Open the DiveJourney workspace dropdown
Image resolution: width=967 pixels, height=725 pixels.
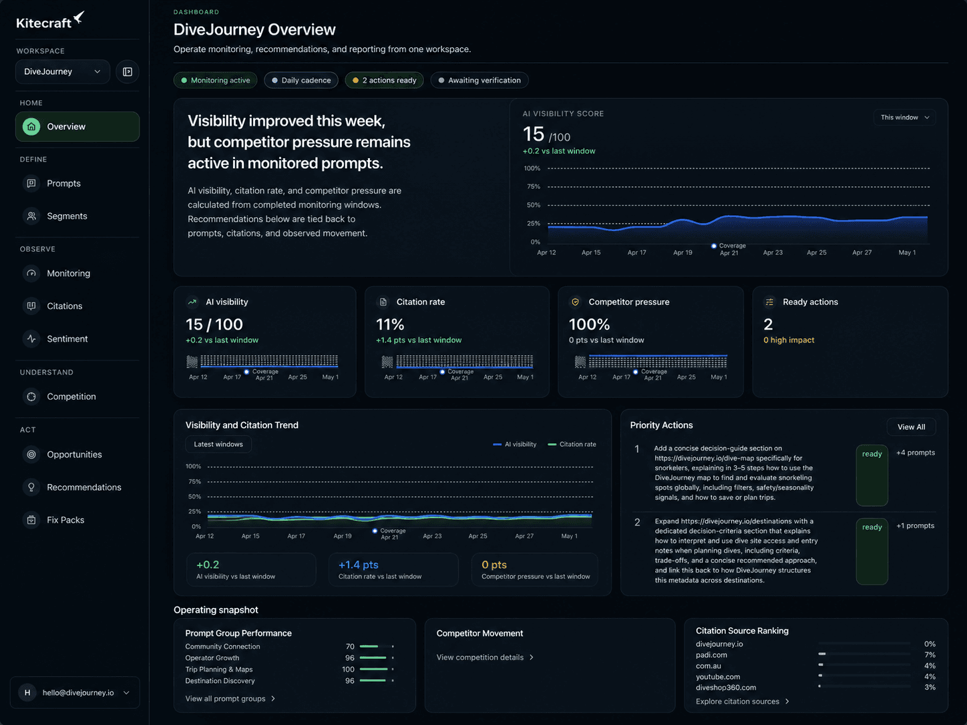(62, 71)
